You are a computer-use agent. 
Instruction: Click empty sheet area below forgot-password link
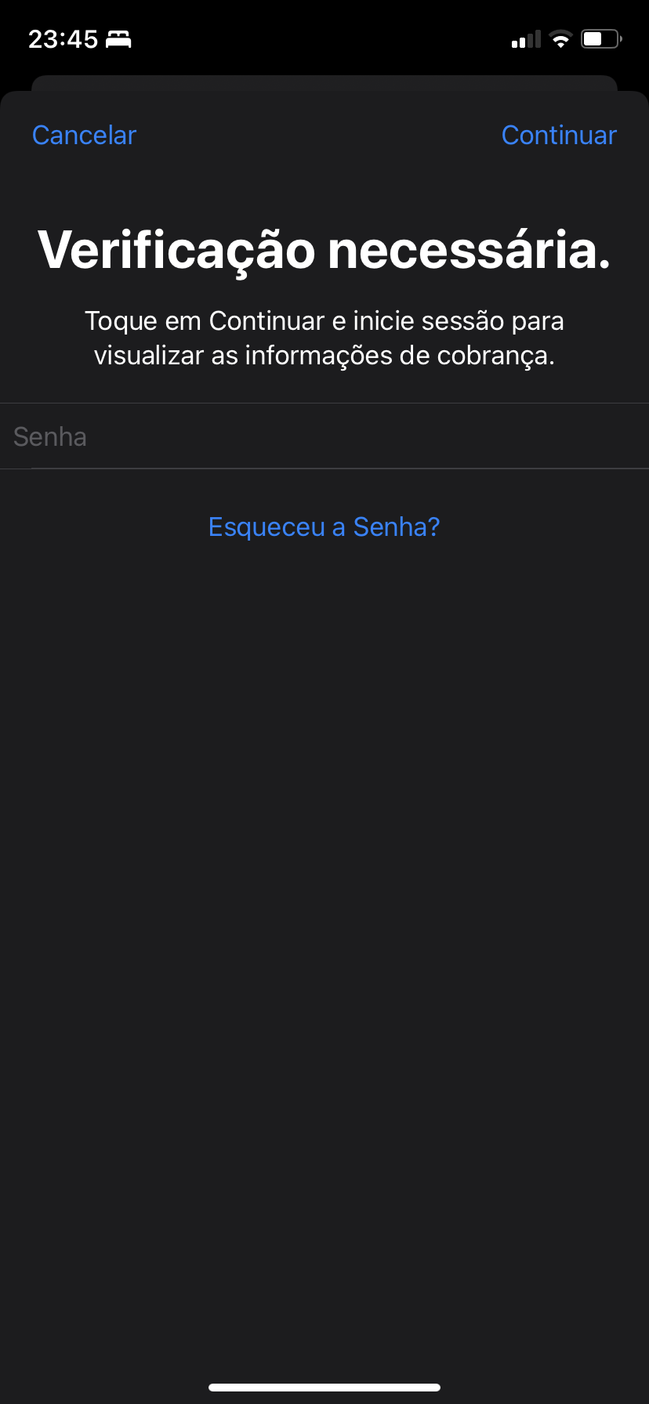[x=324, y=862]
